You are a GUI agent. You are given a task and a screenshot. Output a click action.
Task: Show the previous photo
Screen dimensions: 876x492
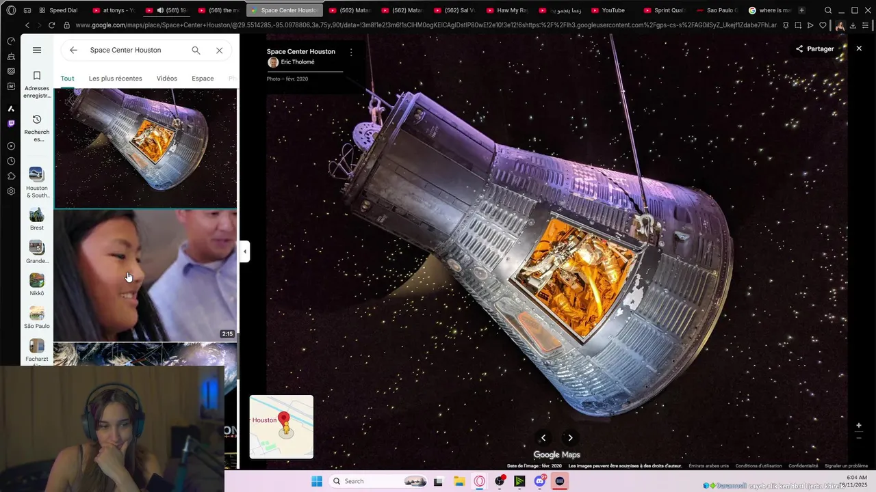pos(543,438)
